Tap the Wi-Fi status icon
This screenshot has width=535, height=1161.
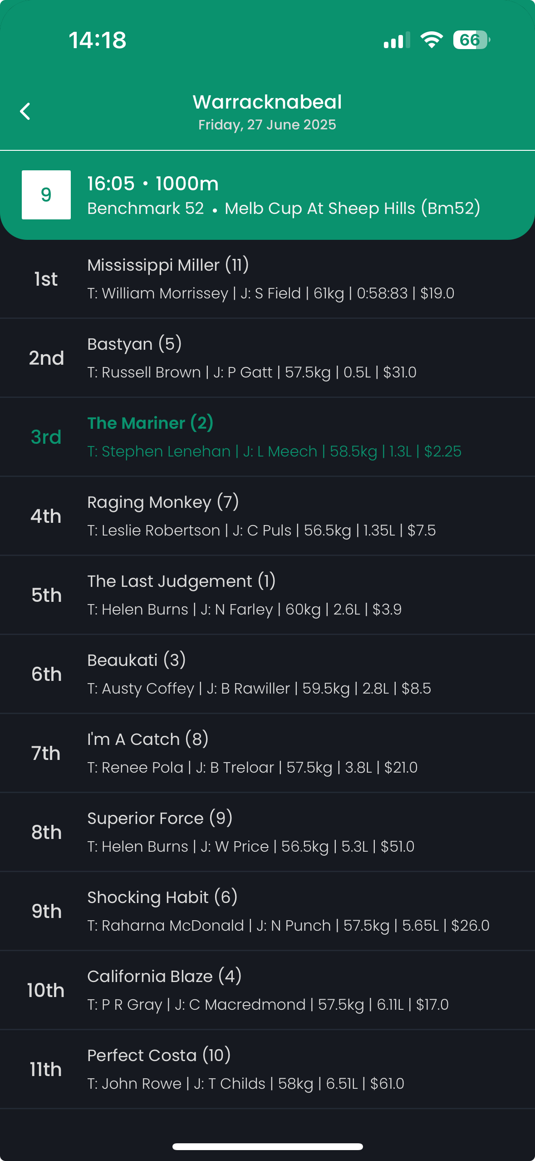432,40
